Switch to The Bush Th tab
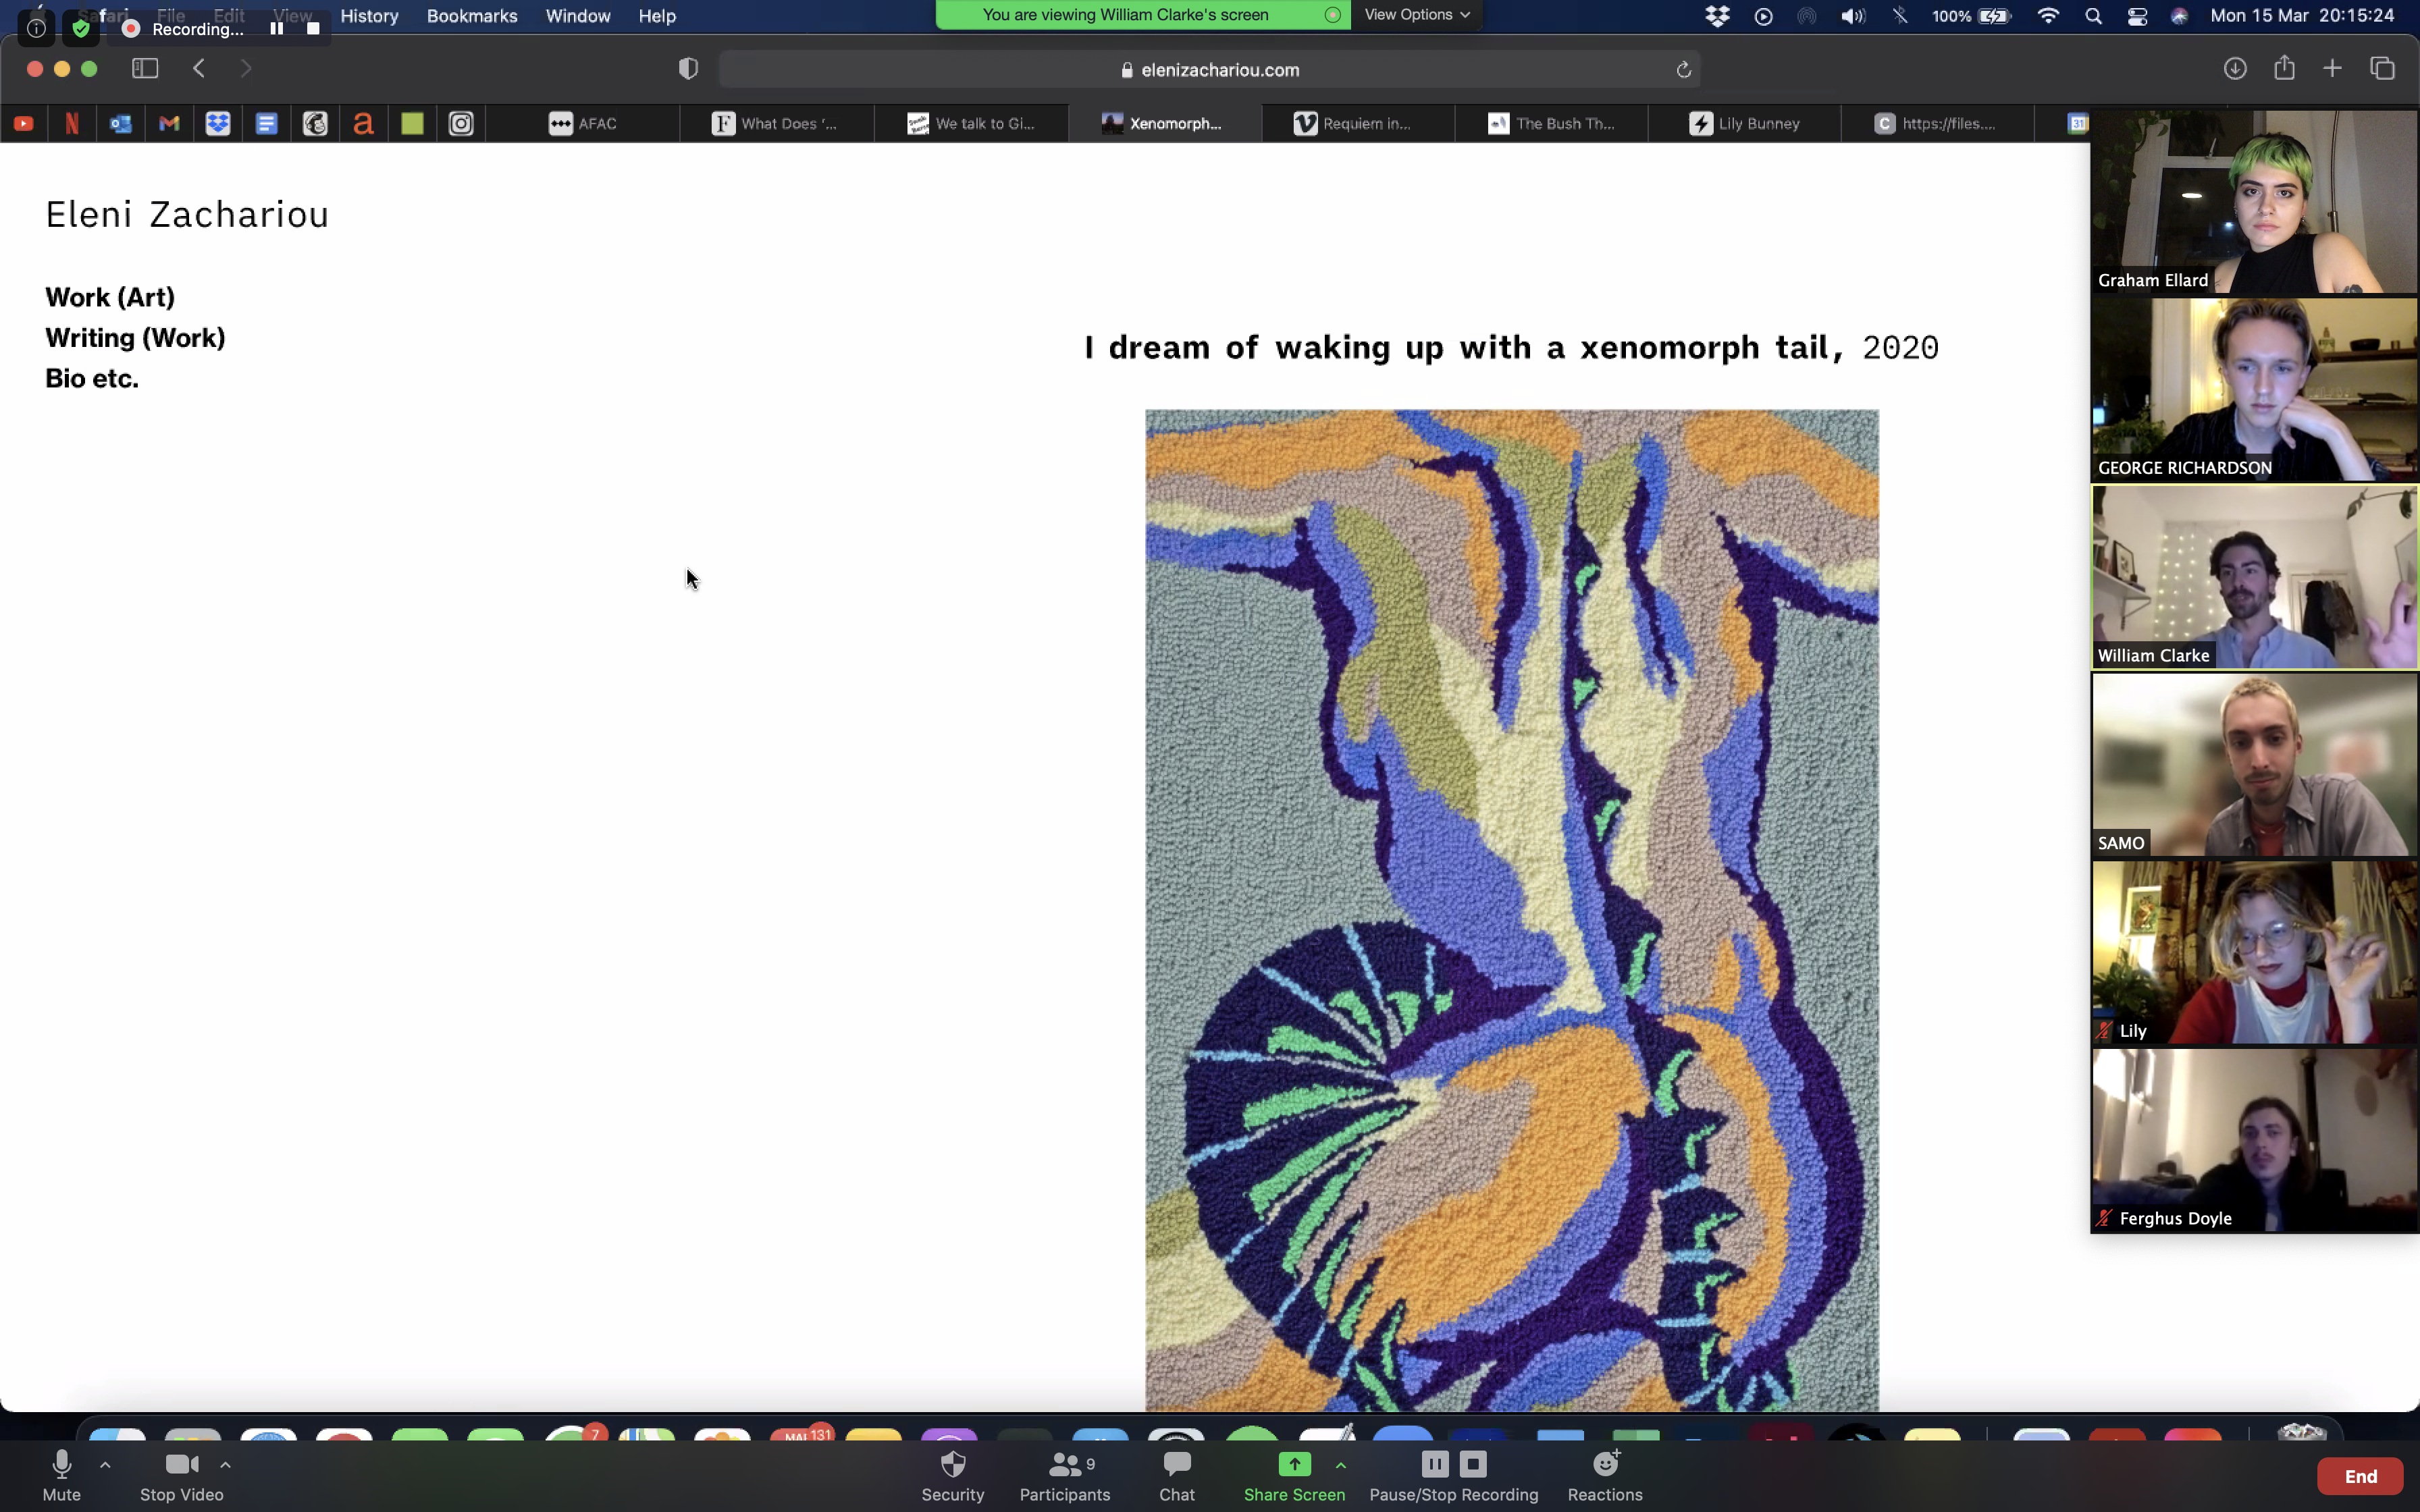2420x1512 pixels. coord(1551,123)
